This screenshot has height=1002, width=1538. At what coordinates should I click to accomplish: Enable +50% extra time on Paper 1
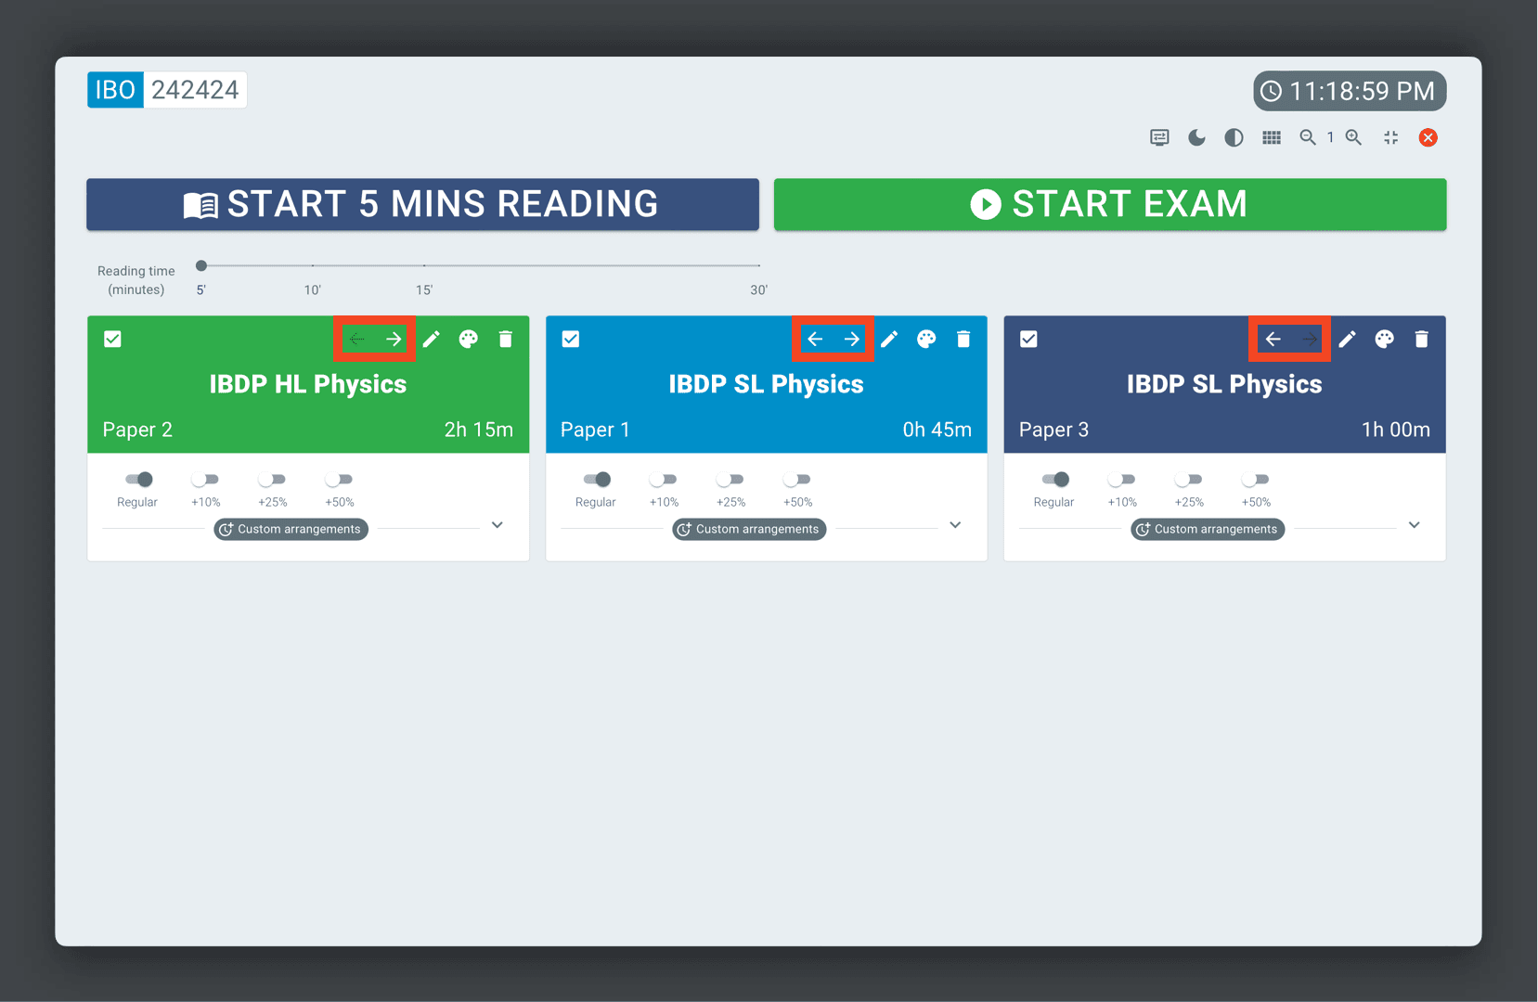click(797, 480)
